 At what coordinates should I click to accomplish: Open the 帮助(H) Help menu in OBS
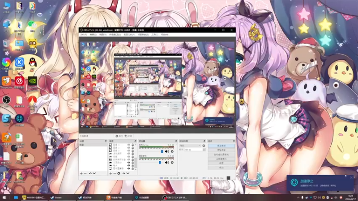point(165,35)
